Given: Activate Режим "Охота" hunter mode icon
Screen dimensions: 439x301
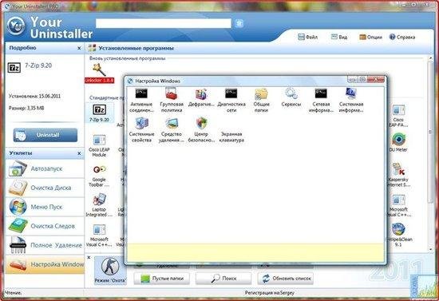Looking at the screenshot, I should 110,270.
